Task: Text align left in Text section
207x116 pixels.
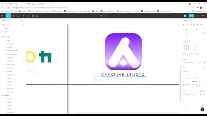Action: pyautogui.click(x=184, y=85)
